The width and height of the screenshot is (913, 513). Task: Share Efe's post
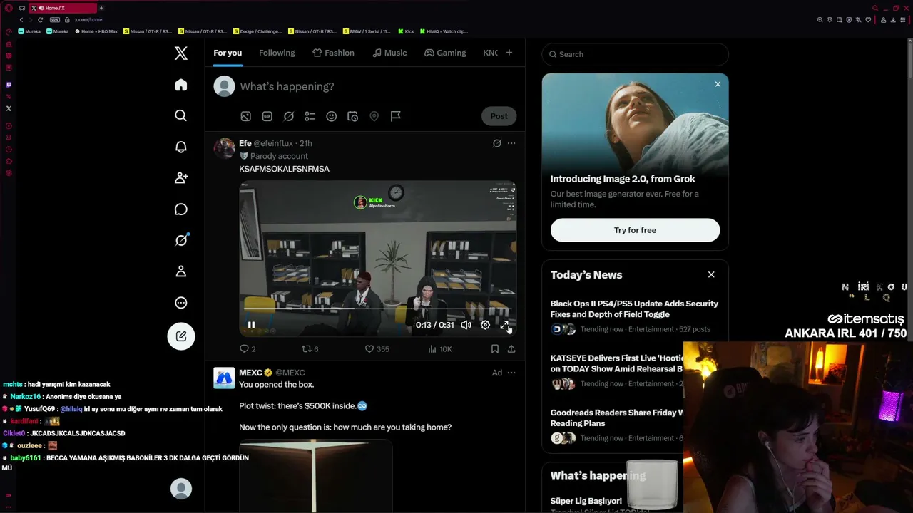coord(511,349)
